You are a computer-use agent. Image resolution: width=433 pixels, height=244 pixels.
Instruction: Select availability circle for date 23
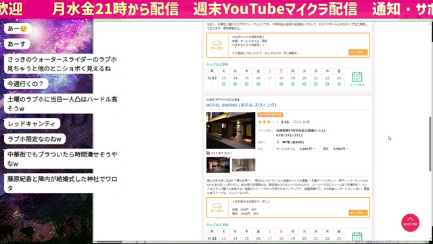coord(339,84)
